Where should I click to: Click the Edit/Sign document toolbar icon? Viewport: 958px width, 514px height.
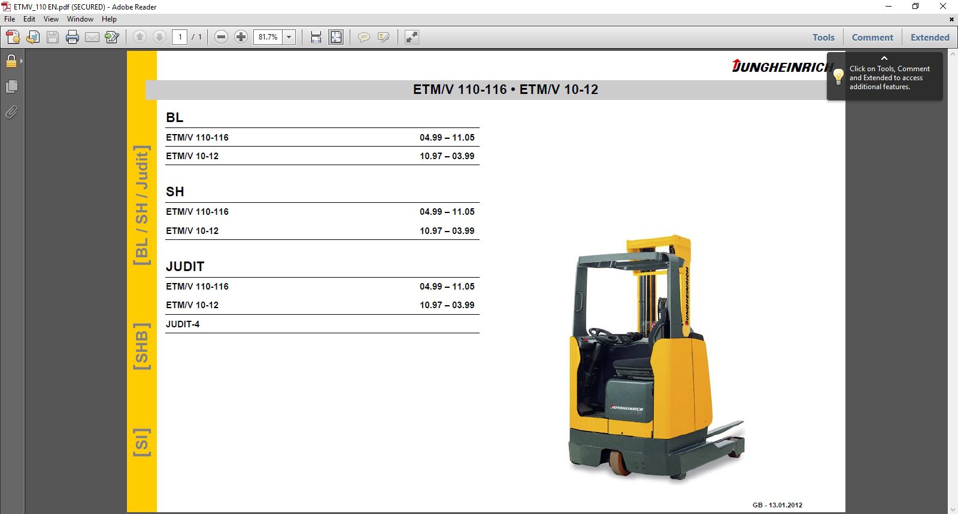[x=112, y=37]
